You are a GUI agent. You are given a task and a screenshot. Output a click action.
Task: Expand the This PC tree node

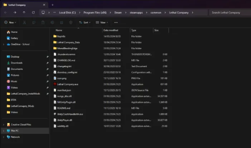4,131
